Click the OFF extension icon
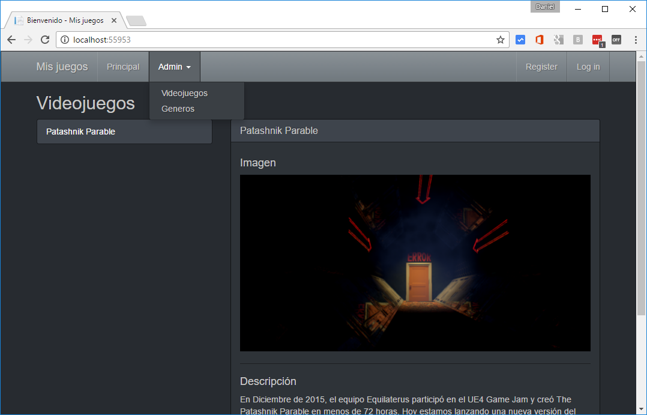This screenshot has width=647, height=415. pos(616,40)
